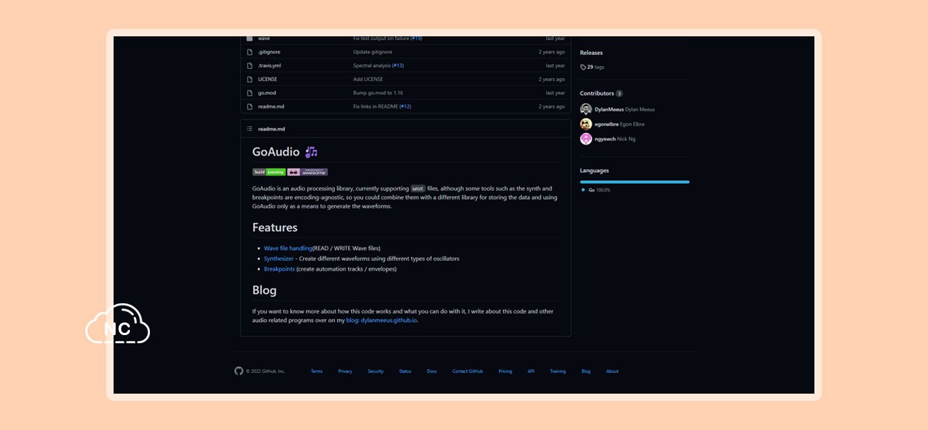
Task: Open the Blog link in the footer
Action: (586, 371)
